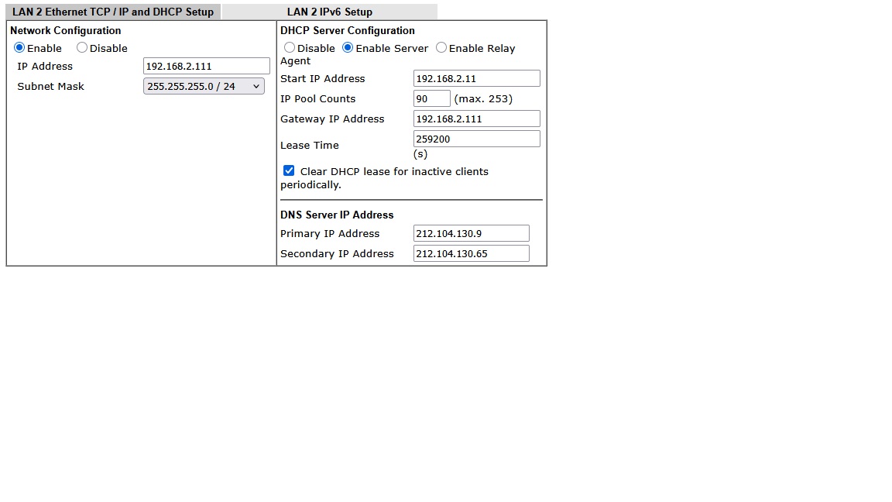Viewport: 892px width, 502px height.
Task: Click the 'Clear DHCP lease' label text
Action: click(x=394, y=172)
